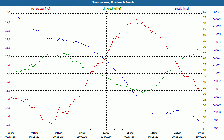Click the "20,0" temperature axis tick

point(8,56)
